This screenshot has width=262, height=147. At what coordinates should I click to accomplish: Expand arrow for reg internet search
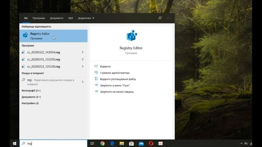83,82
